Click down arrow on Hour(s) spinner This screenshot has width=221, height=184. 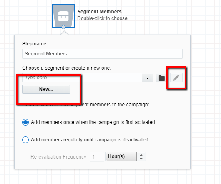click(x=141, y=159)
